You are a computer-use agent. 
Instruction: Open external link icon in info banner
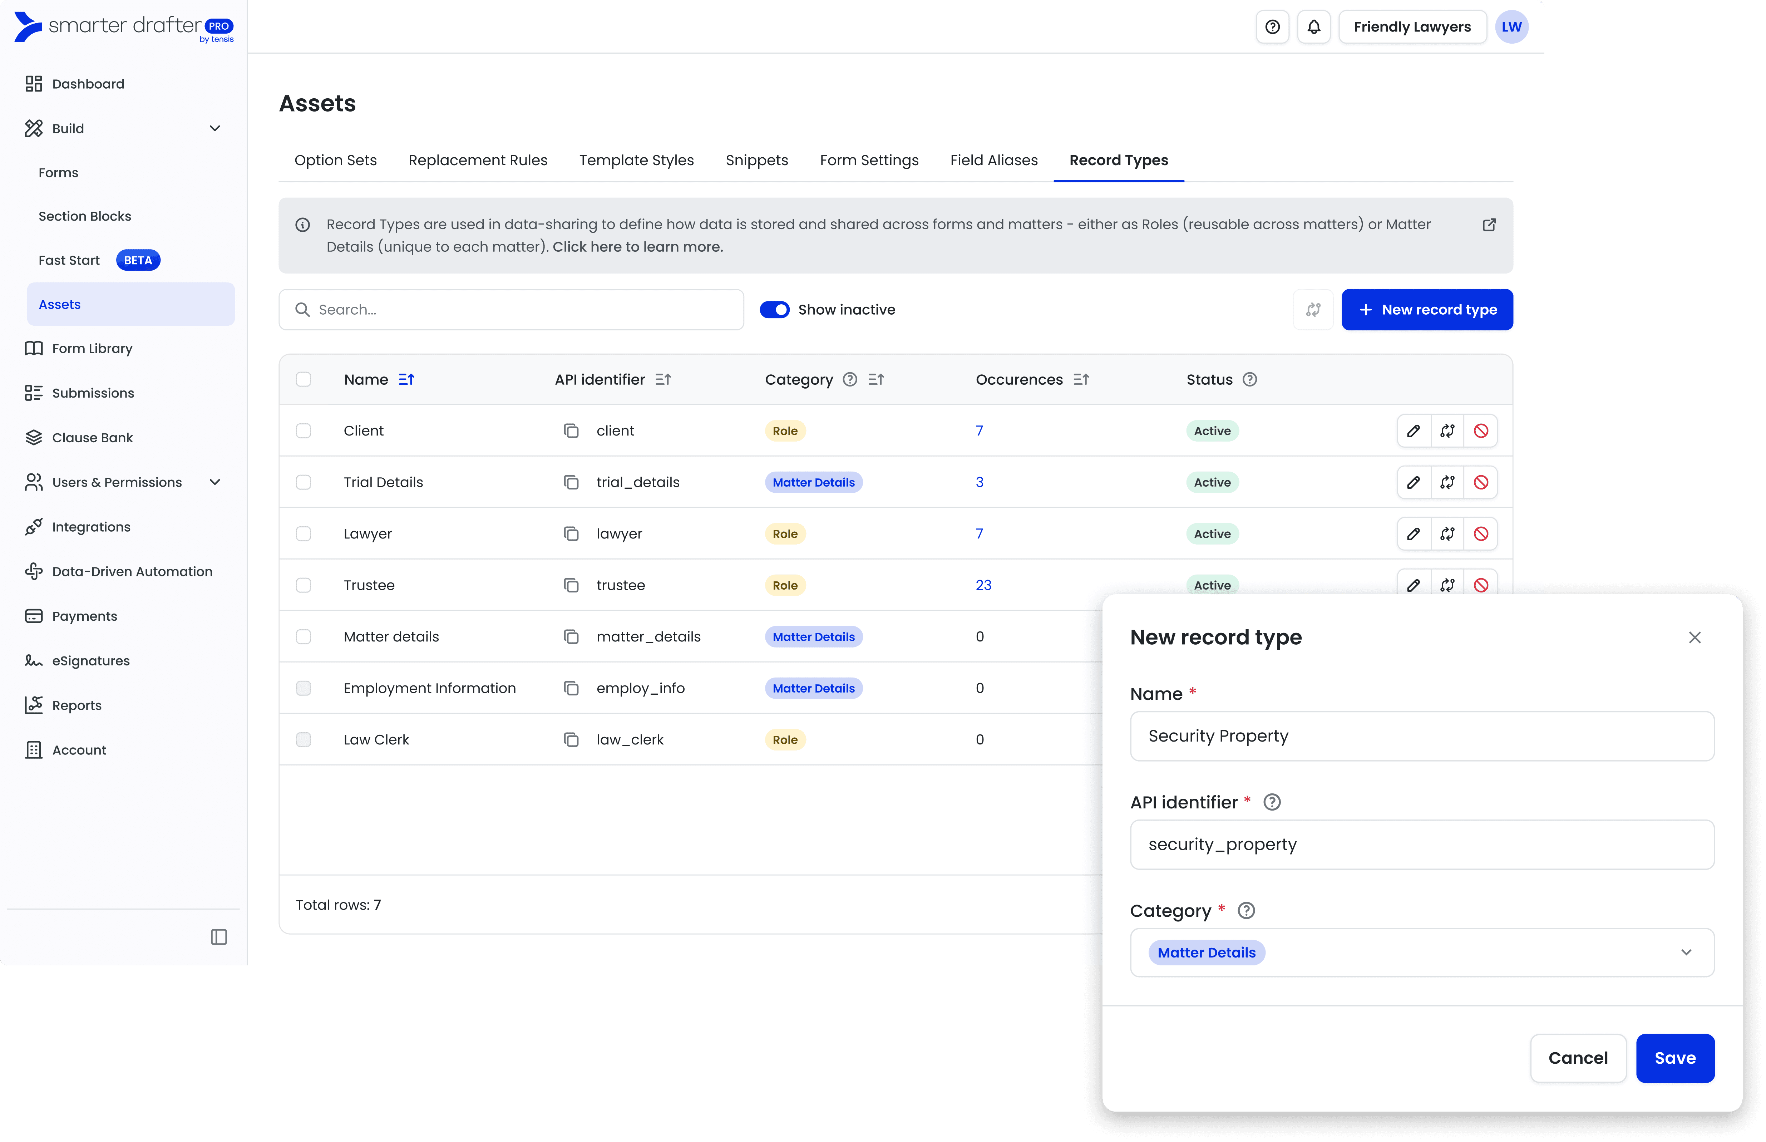coord(1489,225)
